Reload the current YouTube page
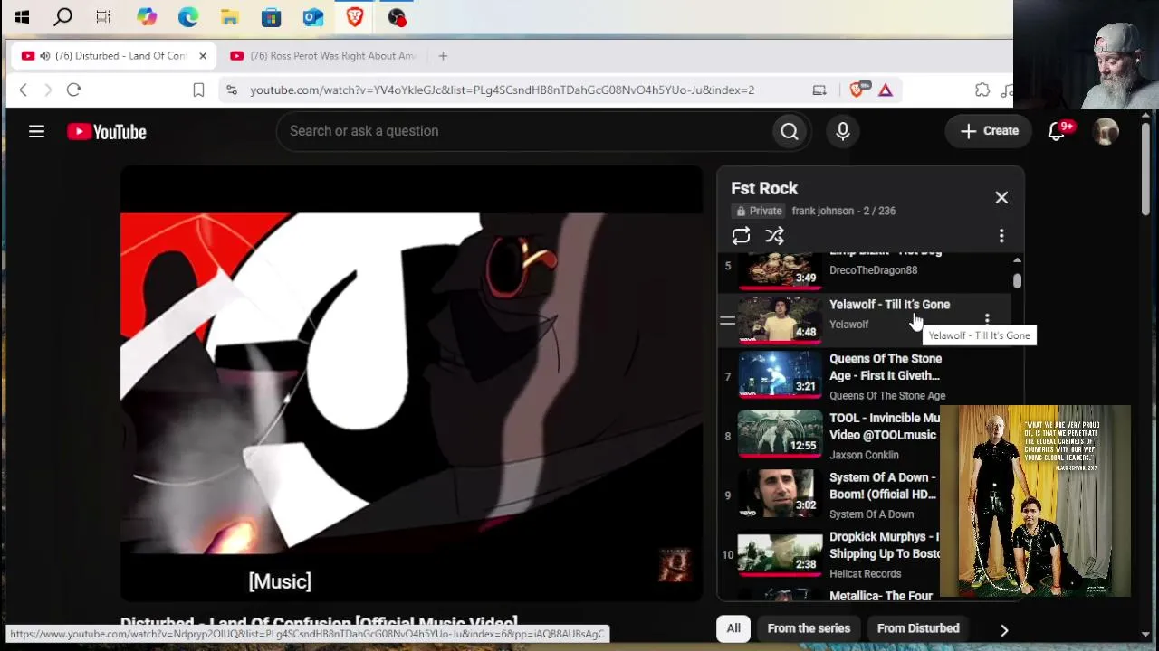The width and height of the screenshot is (1159, 651). pos(74,90)
